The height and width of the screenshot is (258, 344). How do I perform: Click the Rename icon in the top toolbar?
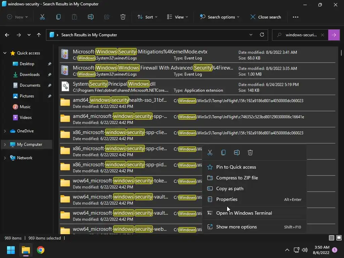[x=91, y=17]
